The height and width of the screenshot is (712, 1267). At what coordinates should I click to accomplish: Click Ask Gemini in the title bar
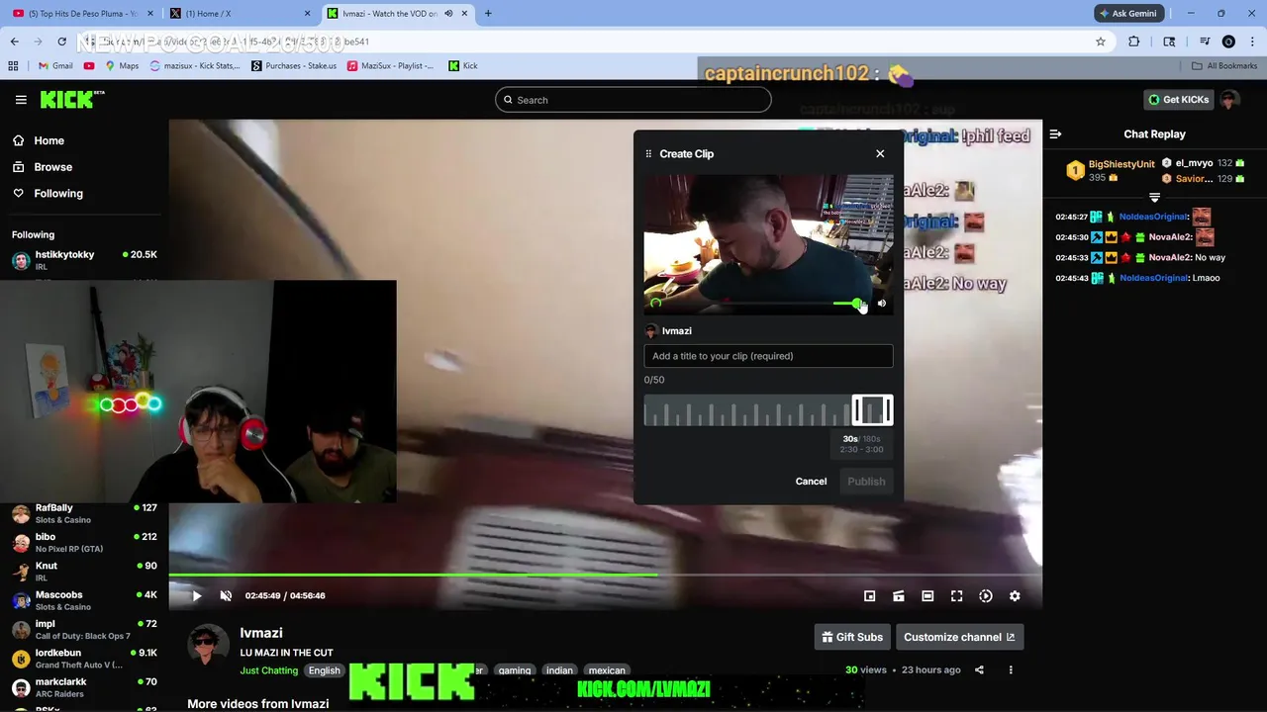tap(1128, 14)
